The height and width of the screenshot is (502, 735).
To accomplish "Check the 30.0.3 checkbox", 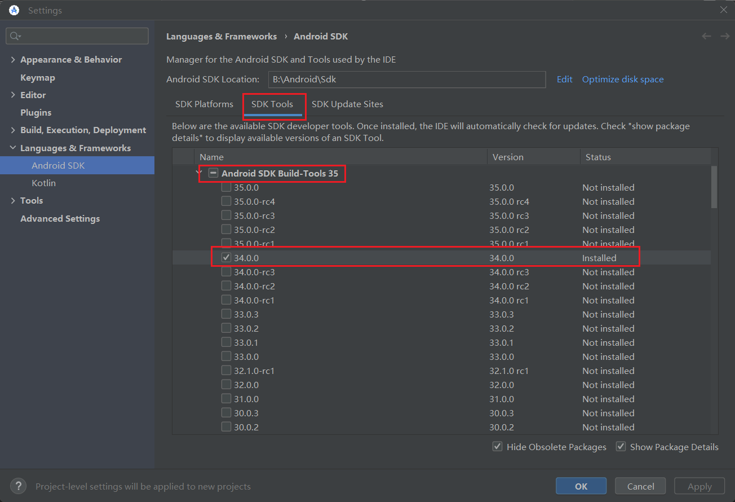I will [226, 413].
